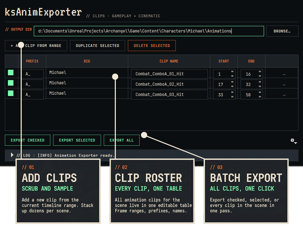
Task: Decrease start frame 33 with down arrow
Action: [232, 97]
